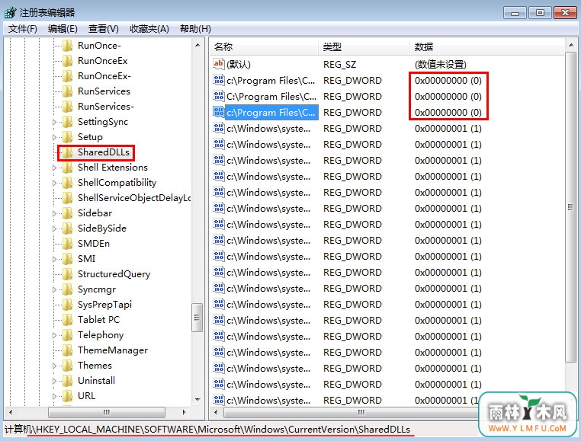
Task: Click scroll-down arrow of the tree pane
Action: (197, 400)
